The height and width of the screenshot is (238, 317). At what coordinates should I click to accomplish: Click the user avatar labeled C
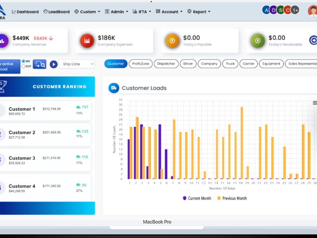(x=288, y=10)
